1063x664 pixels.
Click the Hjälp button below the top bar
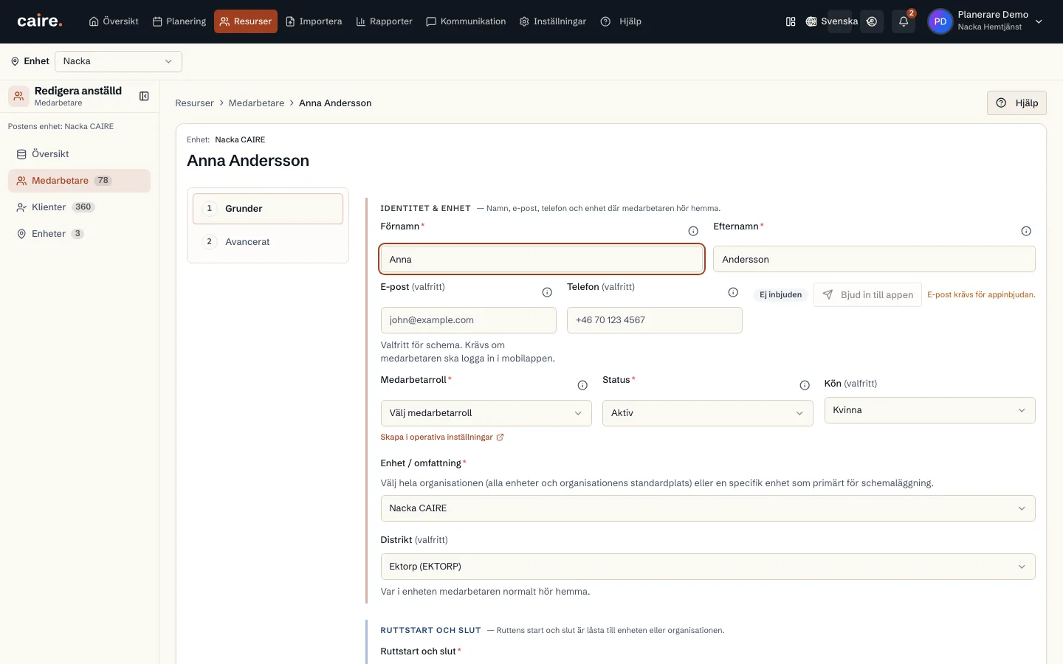tap(1016, 103)
